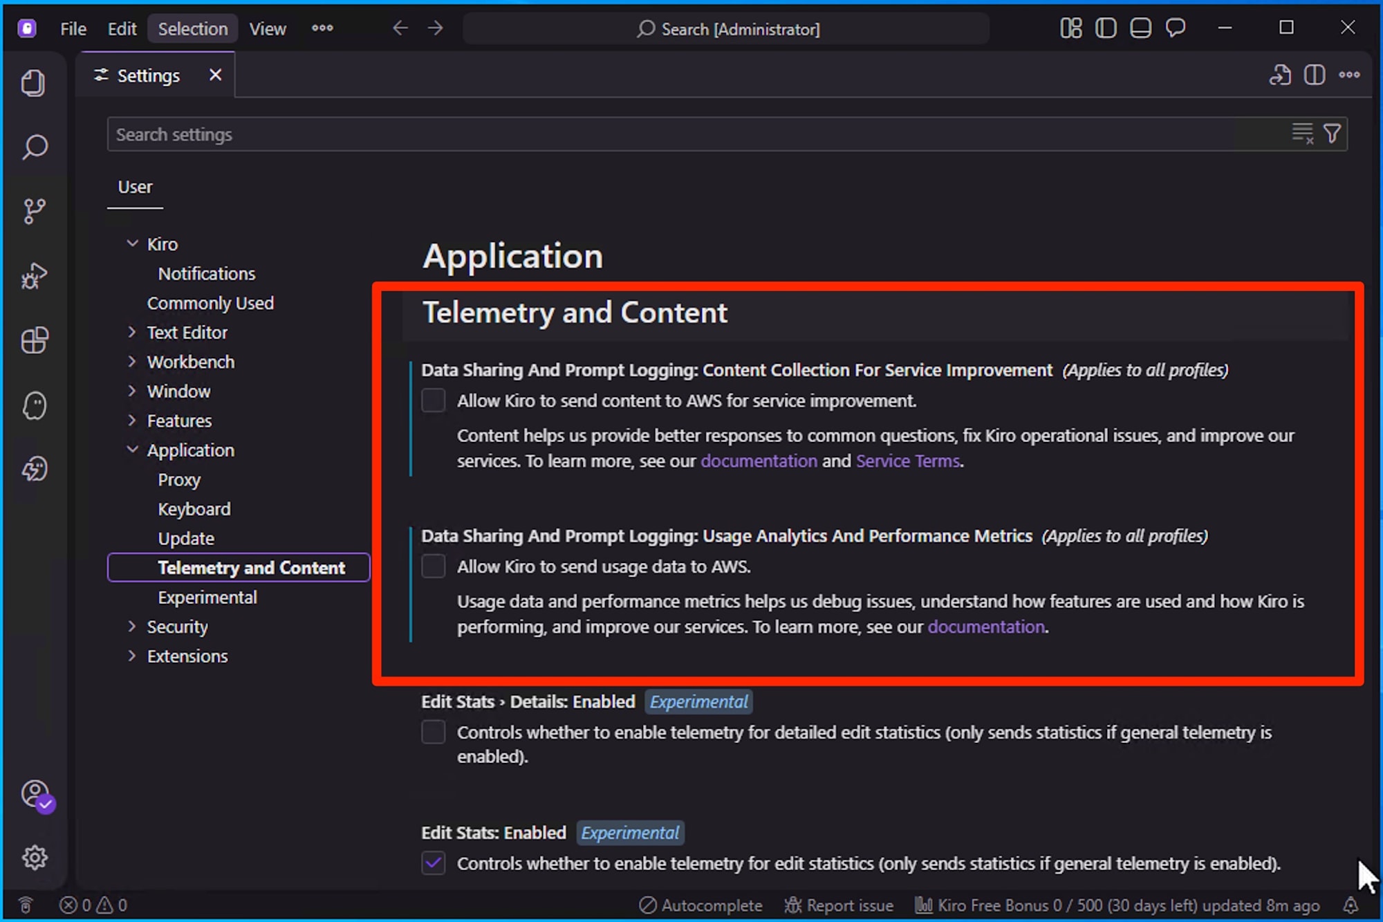Open the Source Control view
1383x922 pixels.
pos(33,211)
